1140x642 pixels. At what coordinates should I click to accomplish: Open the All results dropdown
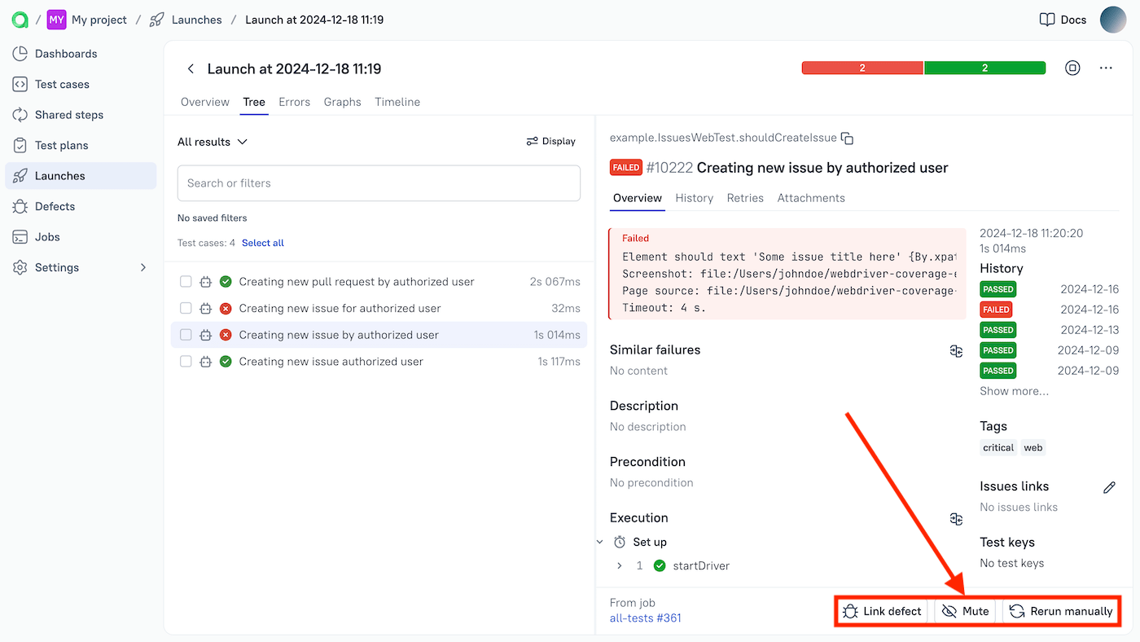213,142
